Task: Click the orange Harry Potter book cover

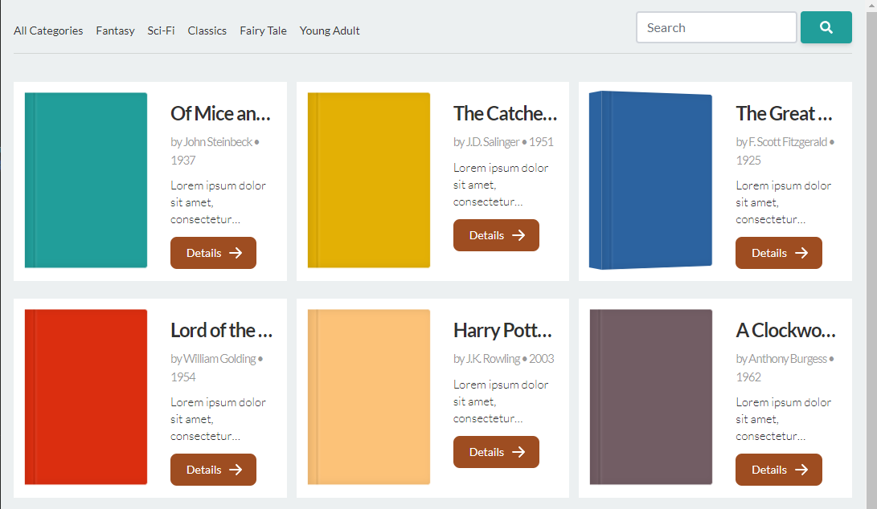Action: point(369,397)
